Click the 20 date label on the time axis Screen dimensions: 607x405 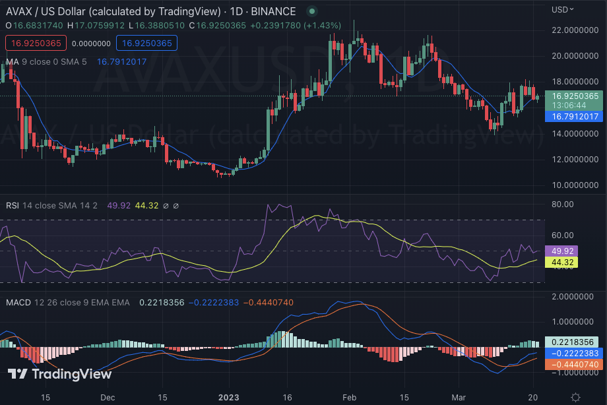(532, 397)
